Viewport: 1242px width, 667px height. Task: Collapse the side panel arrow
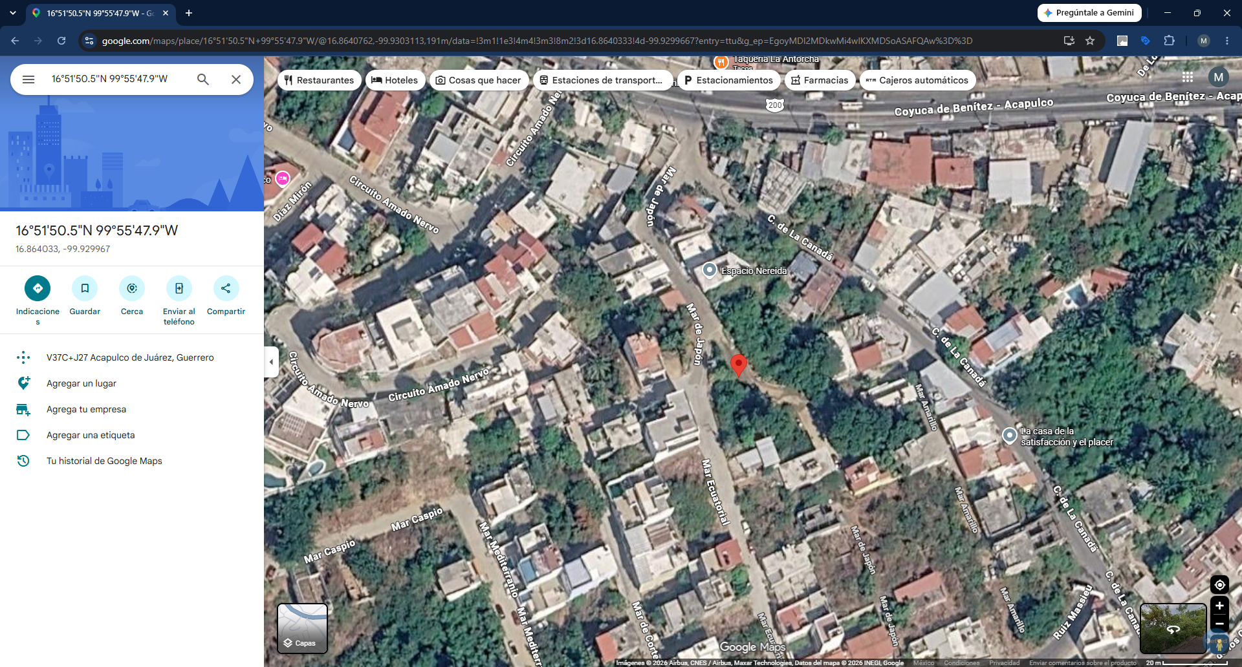pos(272,362)
